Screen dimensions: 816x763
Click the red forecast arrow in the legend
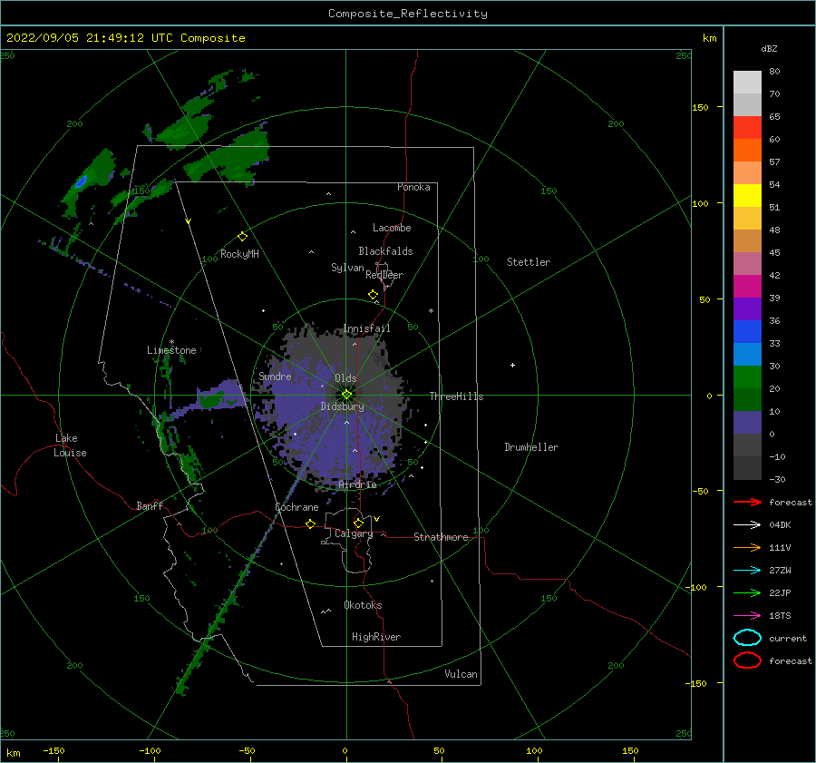[x=747, y=502]
